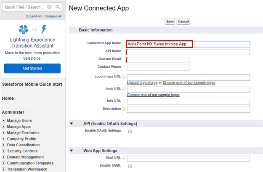Viewport: 263px width, 172px height.
Task: Click the Save button
Action: (170, 21)
